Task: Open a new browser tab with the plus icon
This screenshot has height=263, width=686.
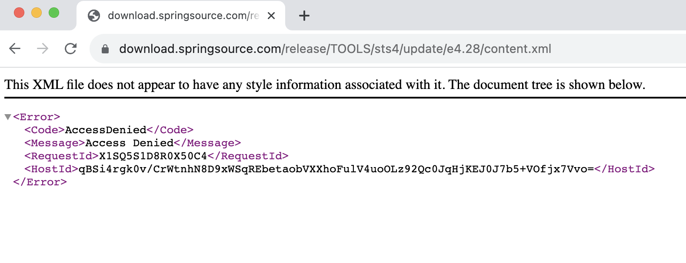Action: [304, 15]
